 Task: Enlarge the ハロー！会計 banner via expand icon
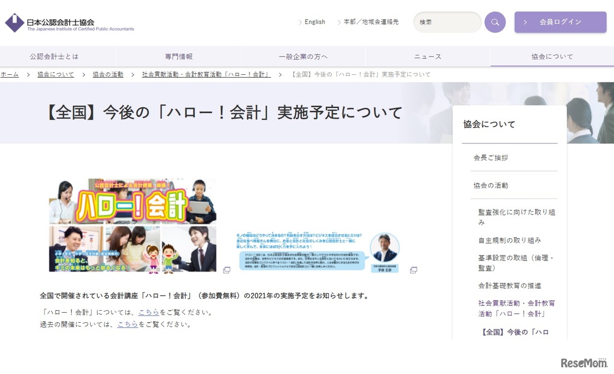(x=227, y=270)
